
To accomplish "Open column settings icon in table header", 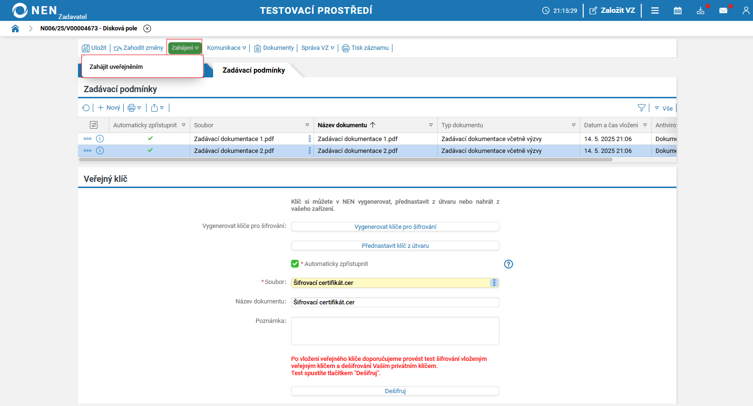I will click(x=94, y=125).
